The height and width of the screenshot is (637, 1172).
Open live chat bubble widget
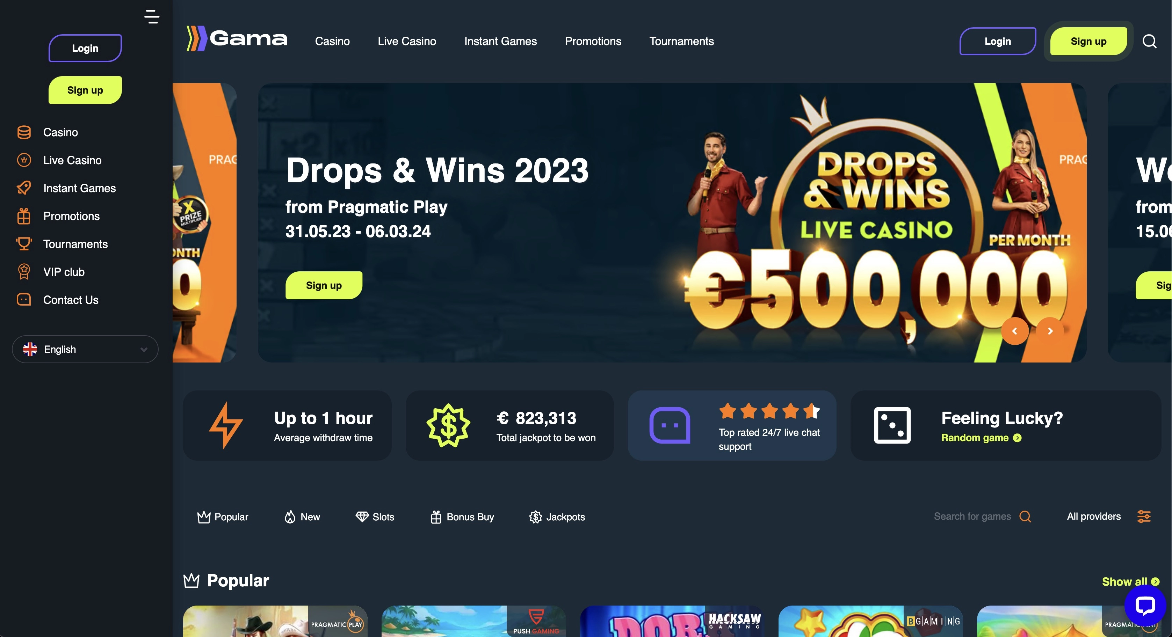tap(1145, 605)
